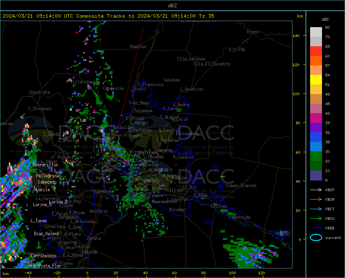
Task: Pick the orange swatch between 60 and 57
Action: click(x=316, y=61)
